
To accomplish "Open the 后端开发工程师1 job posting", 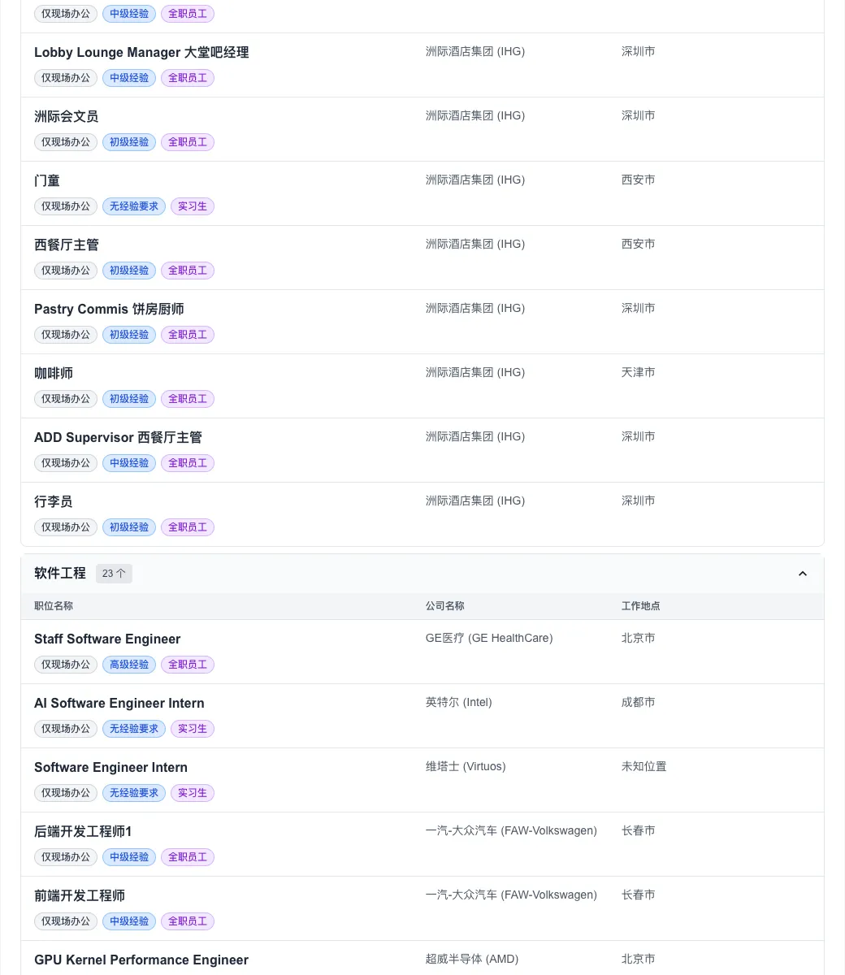I will 83,832.
